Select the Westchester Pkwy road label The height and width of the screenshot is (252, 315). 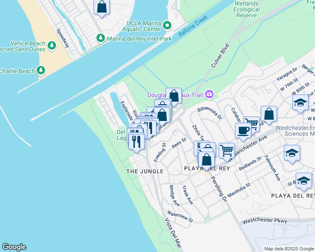tap(265, 220)
